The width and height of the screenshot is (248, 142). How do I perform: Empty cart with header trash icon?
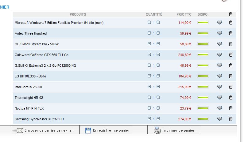(231, 14)
